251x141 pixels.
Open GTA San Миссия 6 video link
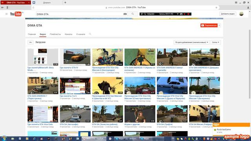(x=107, y=97)
